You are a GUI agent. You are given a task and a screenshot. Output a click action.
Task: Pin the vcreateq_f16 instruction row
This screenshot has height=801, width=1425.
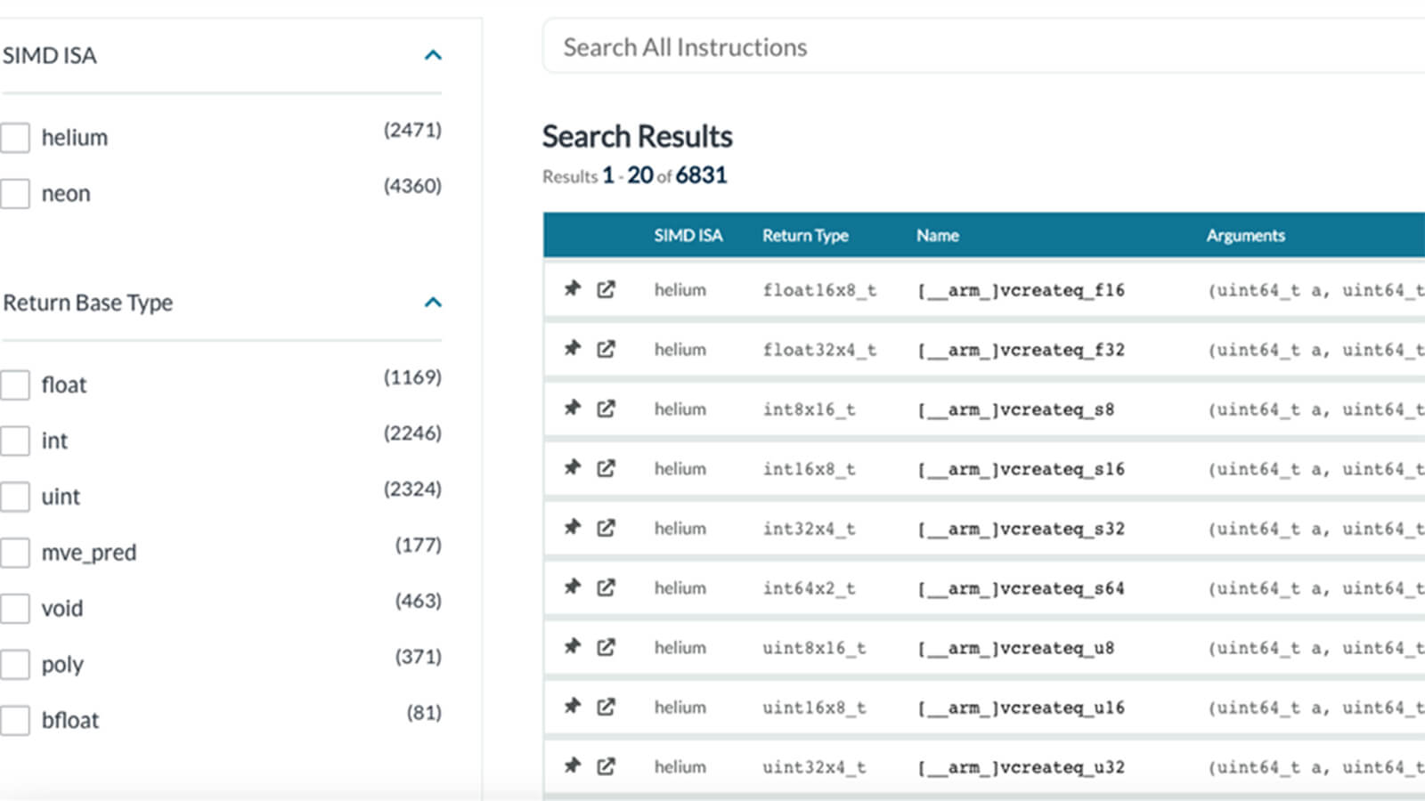tap(572, 288)
